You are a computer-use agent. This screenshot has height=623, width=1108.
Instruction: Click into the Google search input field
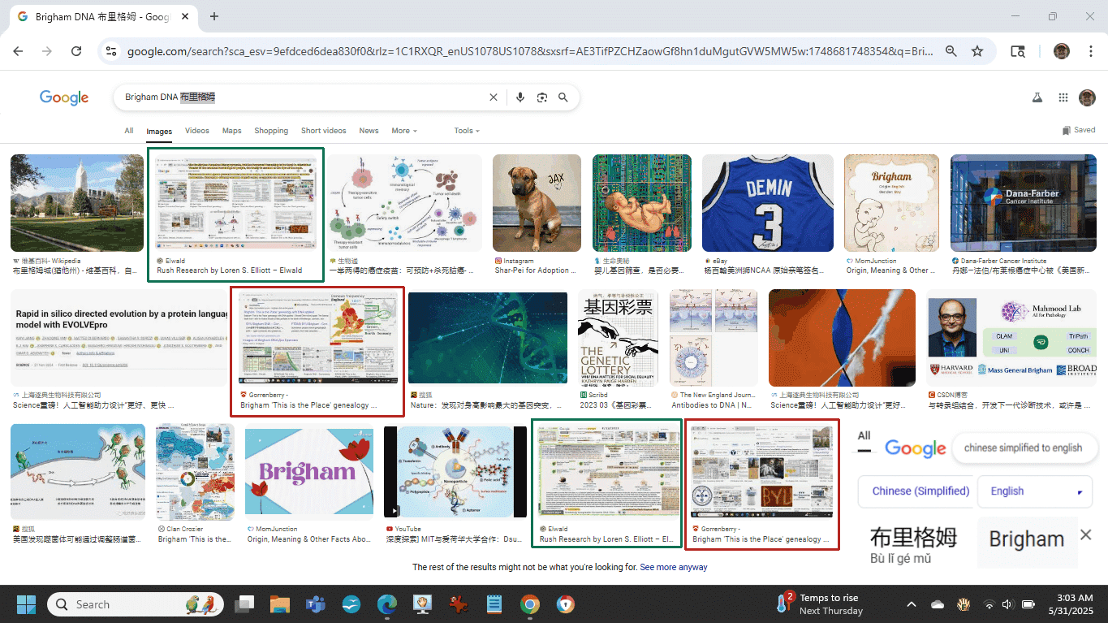304,97
